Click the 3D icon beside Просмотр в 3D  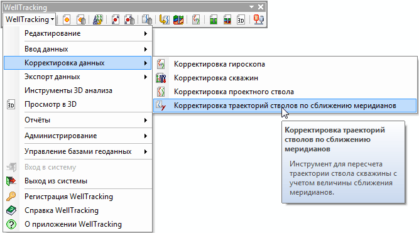(11, 105)
